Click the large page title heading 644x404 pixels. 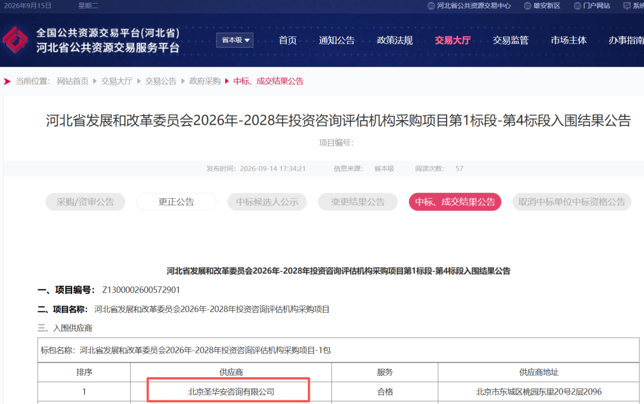coord(338,121)
